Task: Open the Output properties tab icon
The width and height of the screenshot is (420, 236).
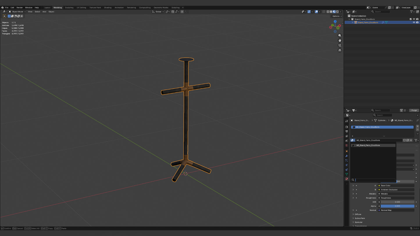Action: pyautogui.click(x=346, y=131)
